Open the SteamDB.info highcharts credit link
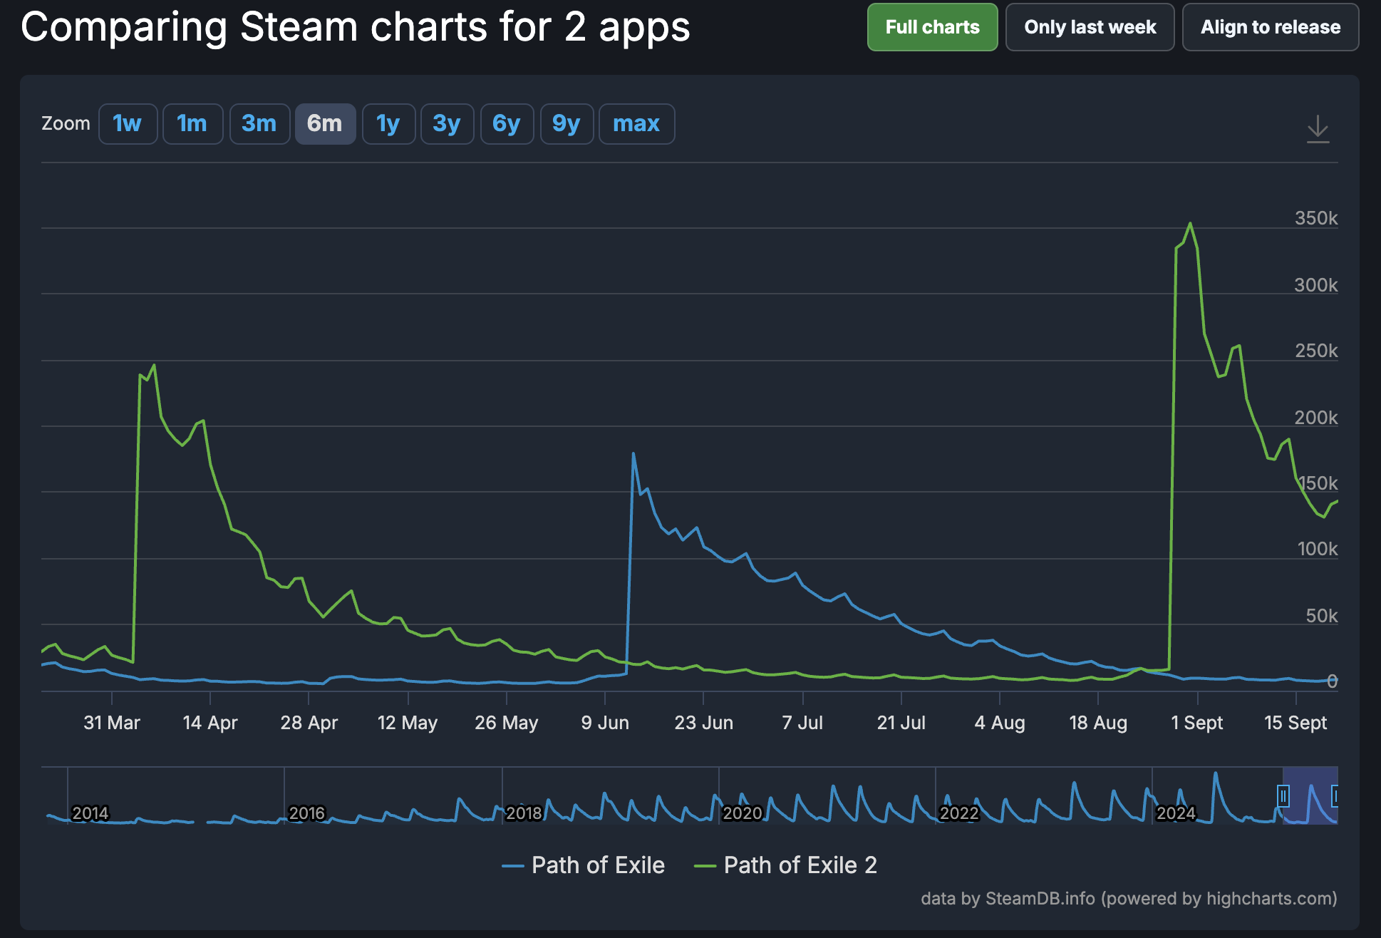Screen dimensions: 1381x938 [1129, 898]
